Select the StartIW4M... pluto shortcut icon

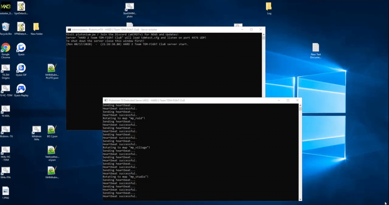coord(130,10)
